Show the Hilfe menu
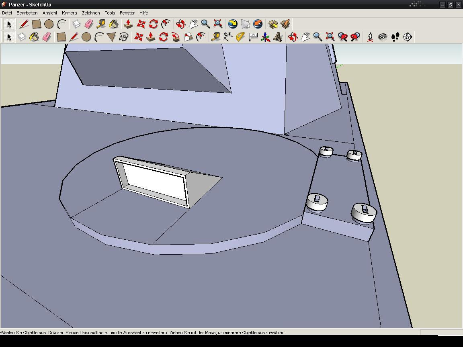This screenshot has height=347, width=463. (x=143, y=13)
